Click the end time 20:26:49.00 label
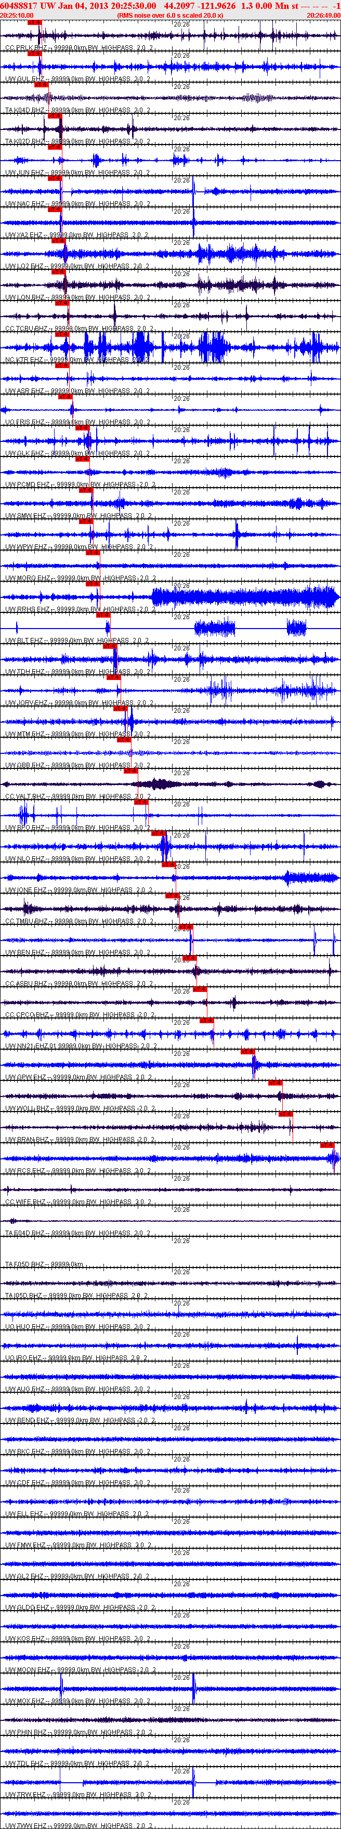This screenshot has height=1829, width=341. [323, 15]
